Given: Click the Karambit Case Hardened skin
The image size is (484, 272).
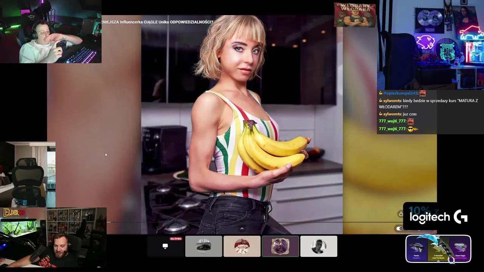Looking at the screenshot, I should tap(439, 249).
